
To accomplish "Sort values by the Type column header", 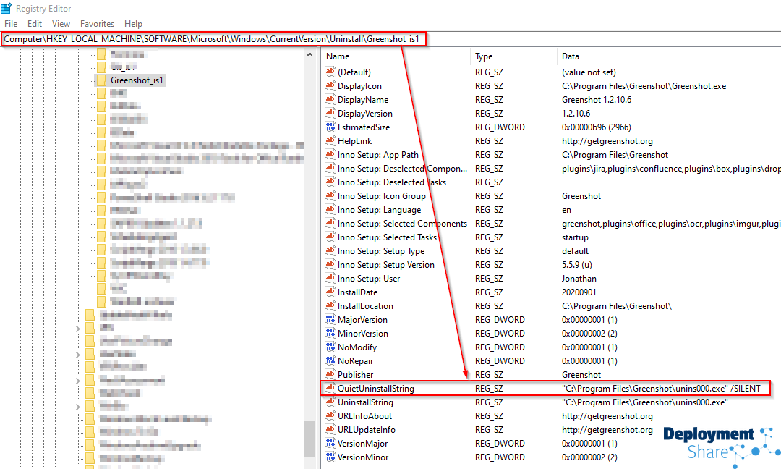I will 484,56.
